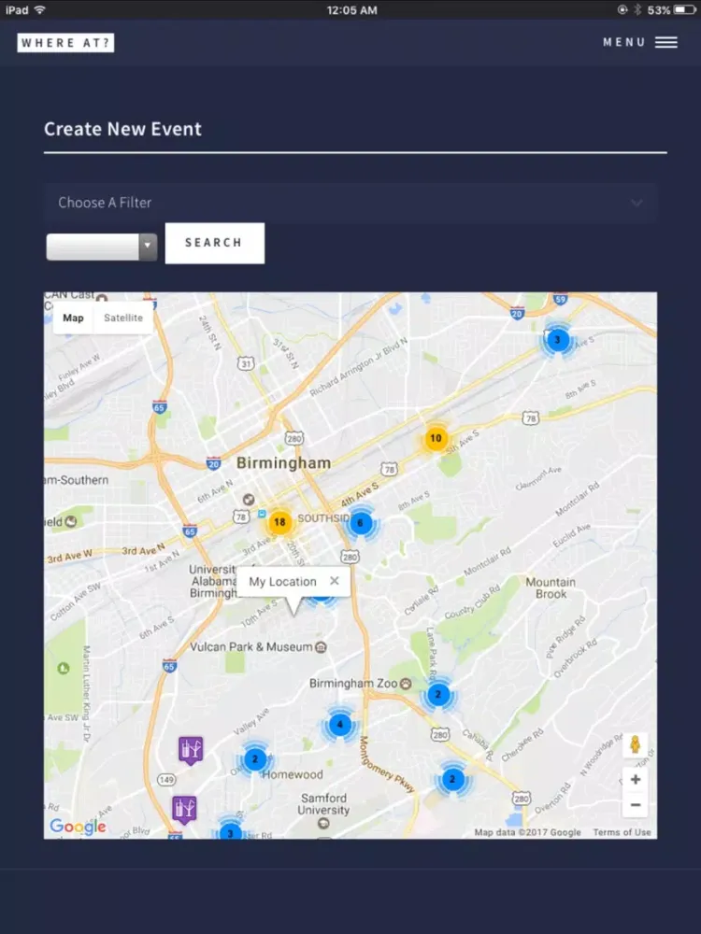The image size is (701, 934).
Task: Open the hamburger MENU icon
Action: (x=665, y=42)
